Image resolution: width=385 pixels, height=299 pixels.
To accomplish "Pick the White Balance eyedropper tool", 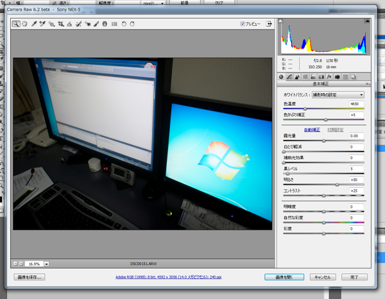I will pyautogui.click(x=34, y=24).
